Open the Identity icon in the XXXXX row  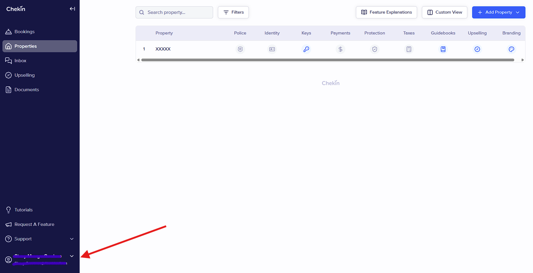point(272,49)
